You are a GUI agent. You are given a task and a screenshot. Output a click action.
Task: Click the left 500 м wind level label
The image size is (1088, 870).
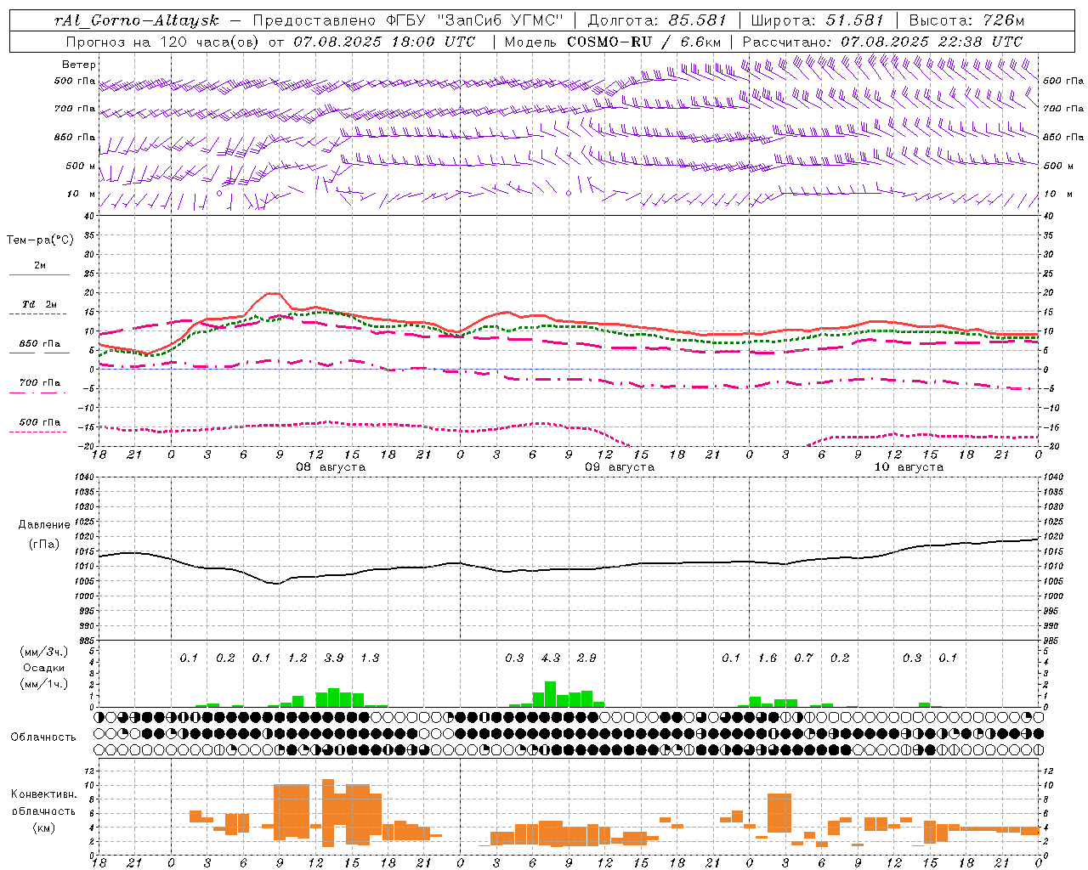point(81,167)
